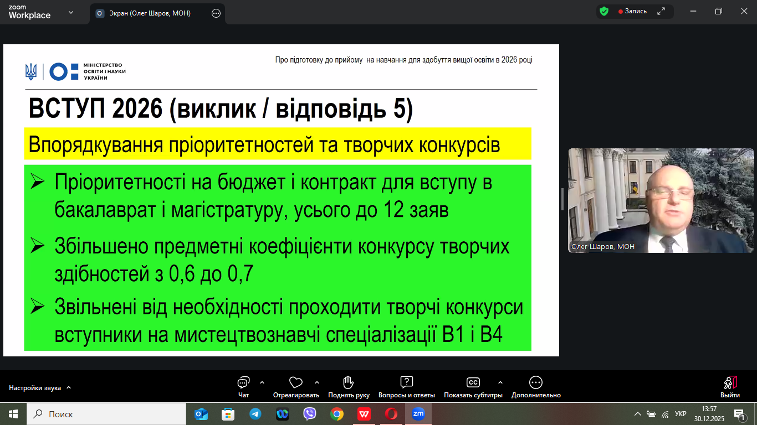757x425 pixels.
Task: Open Outlook from the taskbar
Action: pyautogui.click(x=201, y=414)
